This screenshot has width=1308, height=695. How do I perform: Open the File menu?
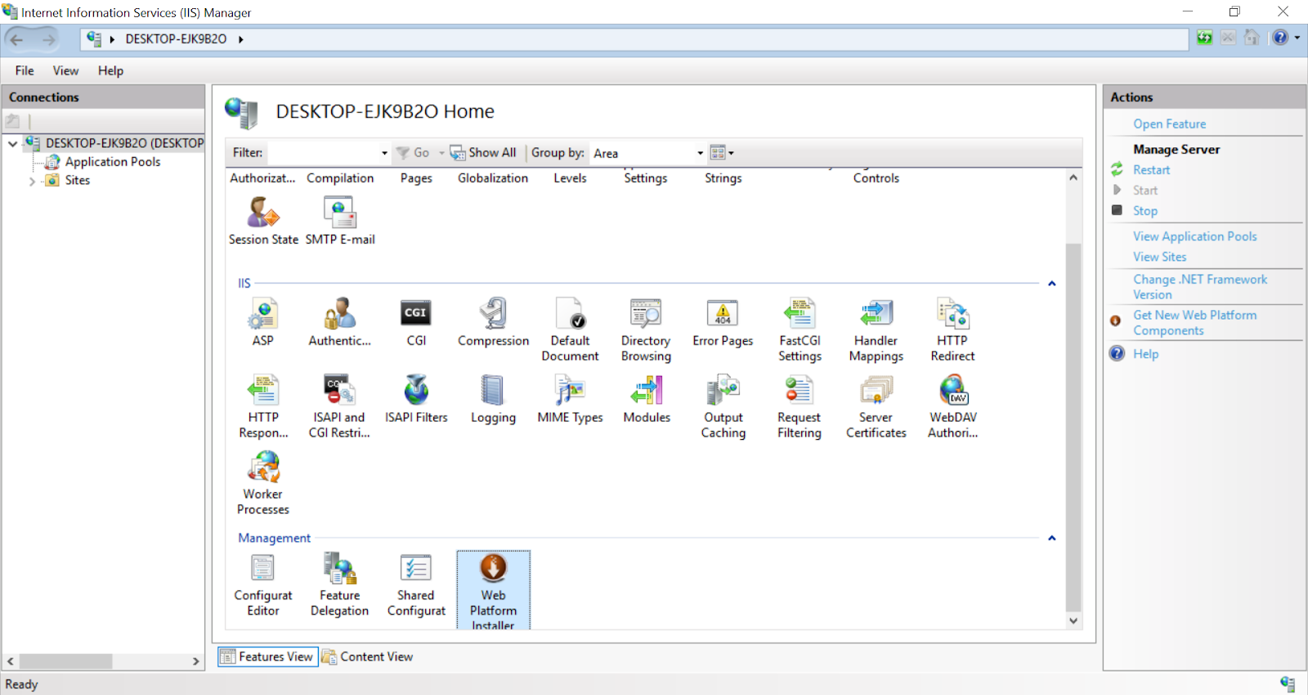25,70
